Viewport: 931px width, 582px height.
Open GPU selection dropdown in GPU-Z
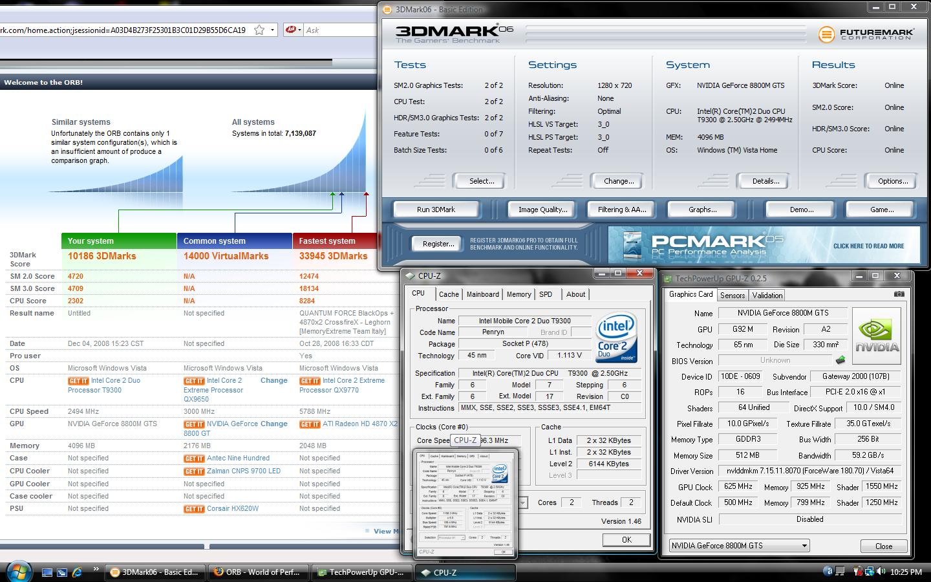[x=739, y=546]
